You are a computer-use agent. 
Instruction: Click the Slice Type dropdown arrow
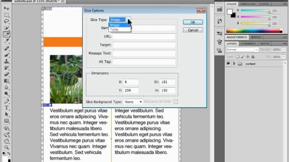129,19
